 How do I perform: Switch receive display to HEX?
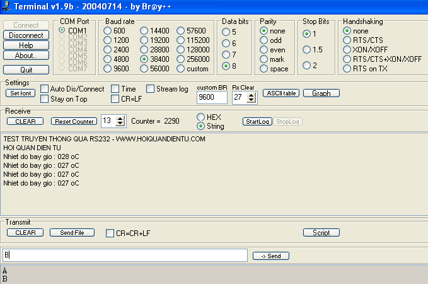[200, 117]
